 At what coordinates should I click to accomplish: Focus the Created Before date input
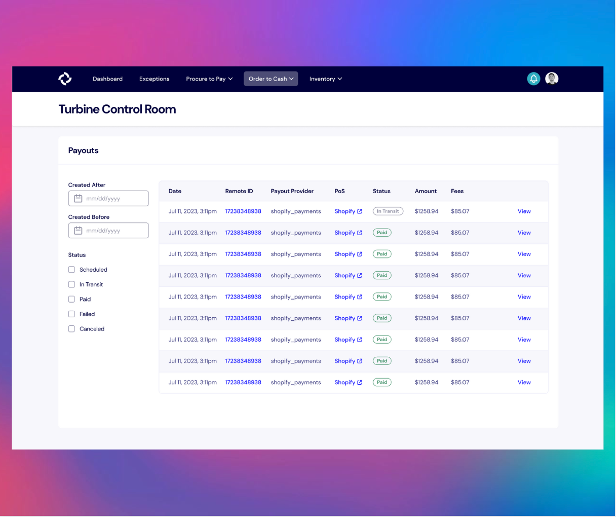click(x=114, y=231)
